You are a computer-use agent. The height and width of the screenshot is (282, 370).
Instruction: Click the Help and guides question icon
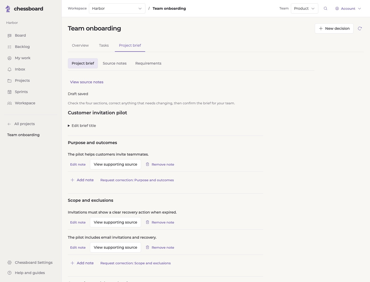tap(10, 273)
